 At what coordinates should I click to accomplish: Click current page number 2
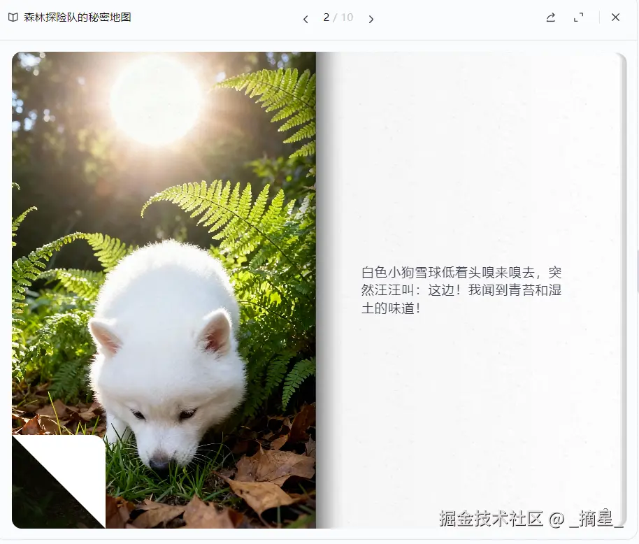326,17
